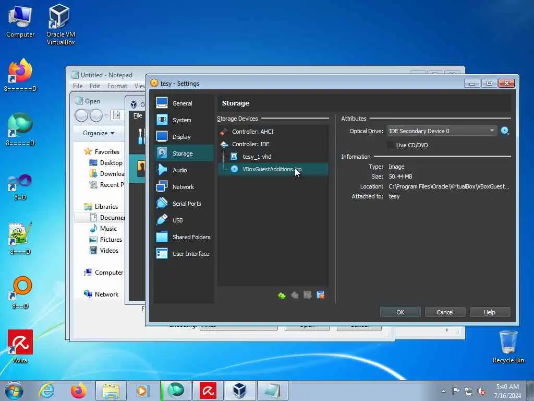Launch Firefox from the taskbar
534x401 pixels.
78,391
